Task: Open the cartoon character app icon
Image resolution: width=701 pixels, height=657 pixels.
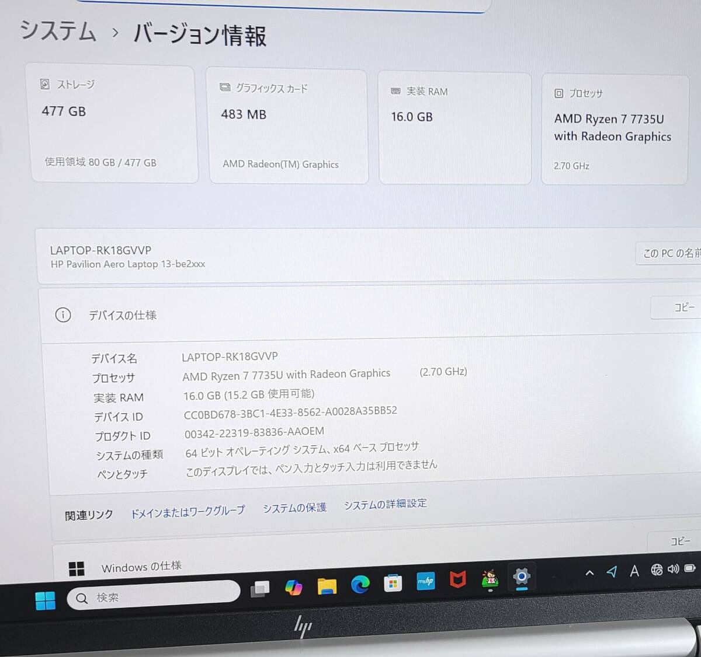Action: (x=490, y=578)
